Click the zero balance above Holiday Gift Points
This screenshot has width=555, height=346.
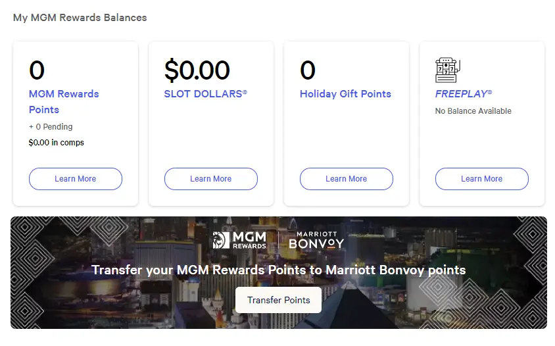[307, 70]
